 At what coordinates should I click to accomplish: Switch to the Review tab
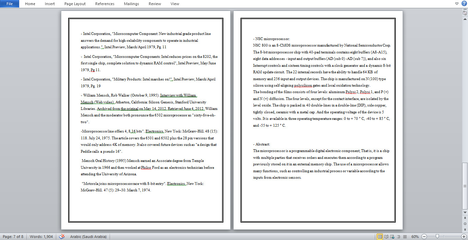pyautogui.click(x=155, y=4)
